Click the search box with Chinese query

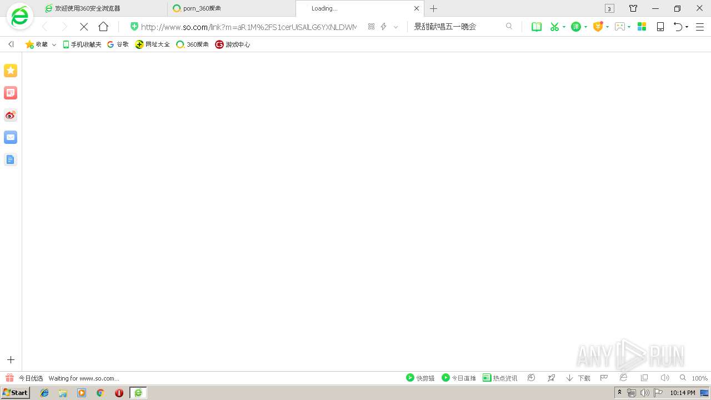457,27
